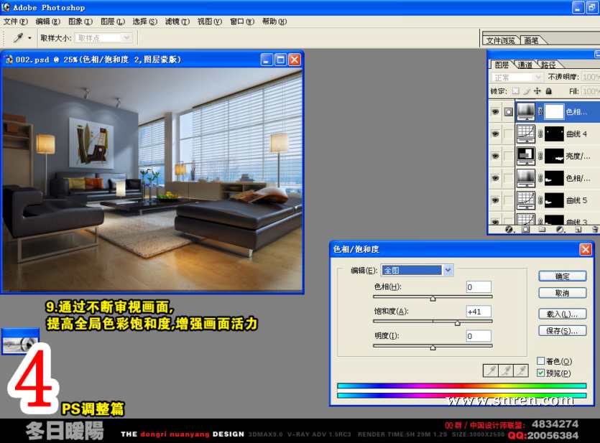Click the mask link chain of 曲线 5 layer
Screen dimensions: 600x443
[x=540, y=200]
